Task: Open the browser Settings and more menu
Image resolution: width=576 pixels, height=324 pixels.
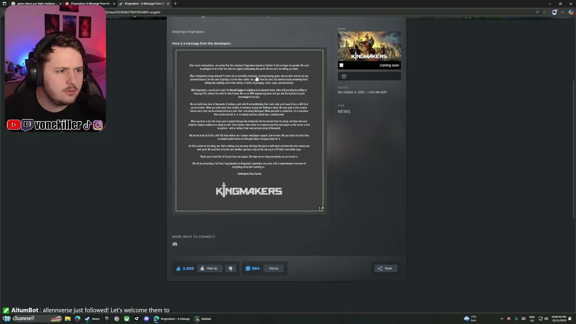Action: [562, 12]
